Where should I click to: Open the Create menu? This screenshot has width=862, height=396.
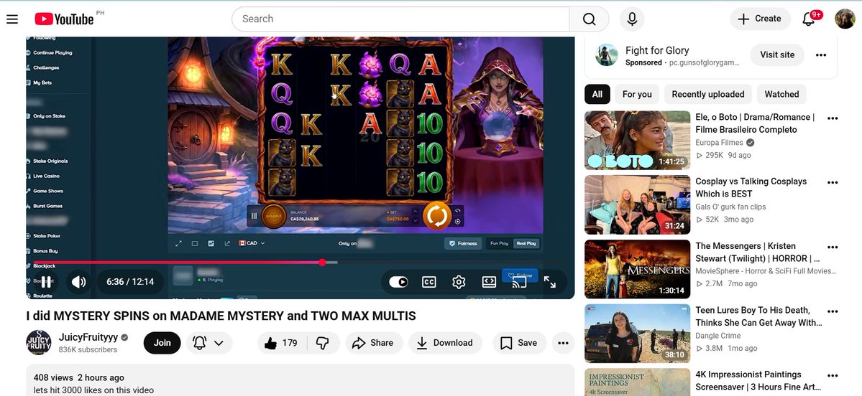(x=760, y=19)
